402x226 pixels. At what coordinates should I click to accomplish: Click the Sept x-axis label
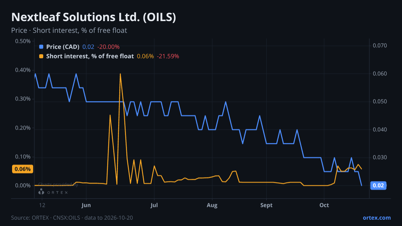tap(266, 205)
